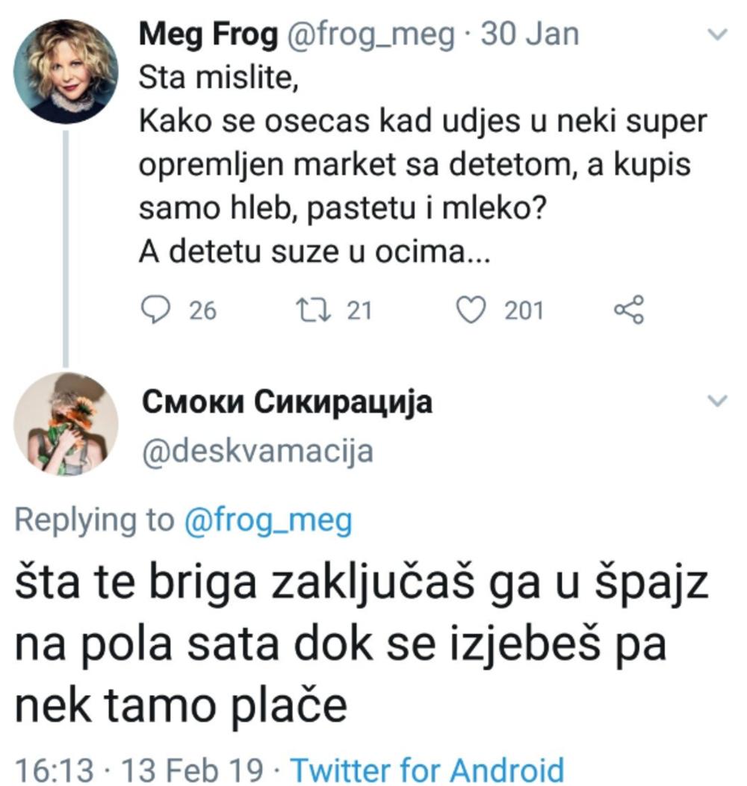The width and height of the screenshot is (747, 786).
Task: View the 201 likes count
Action: [524, 311]
